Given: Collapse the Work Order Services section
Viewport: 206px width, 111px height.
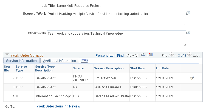Looking at the screenshot, I should [x=7, y=55].
